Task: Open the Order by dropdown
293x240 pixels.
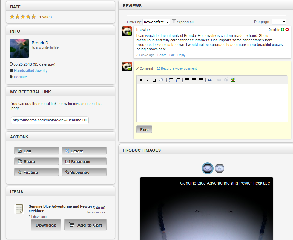Action: tap(156, 22)
